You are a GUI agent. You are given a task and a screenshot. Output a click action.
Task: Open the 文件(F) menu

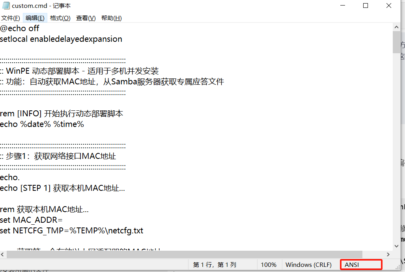click(x=11, y=18)
